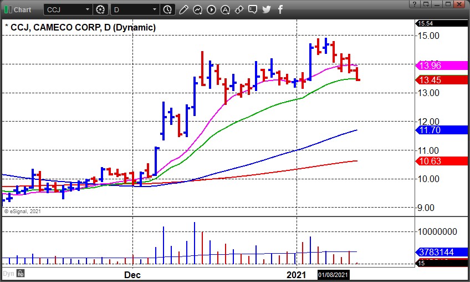Minimize the chart window
470x282 pixels.
click(x=437, y=4)
